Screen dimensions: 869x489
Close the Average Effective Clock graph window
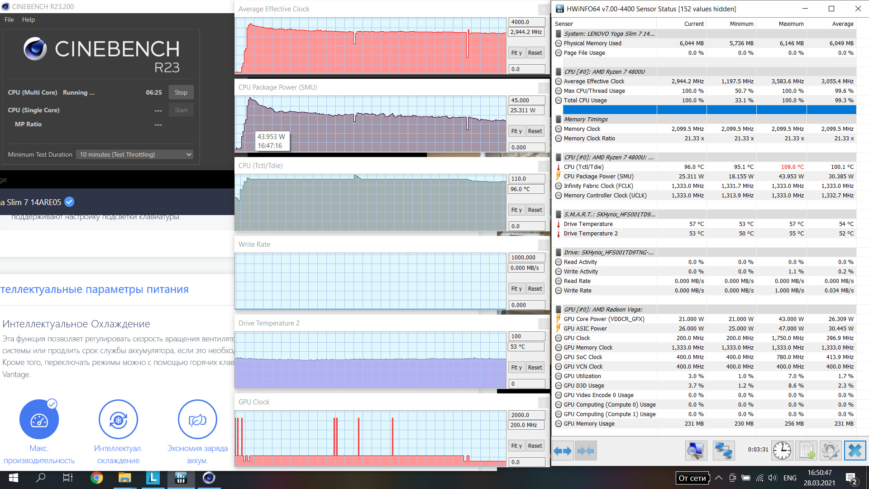(544, 9)
